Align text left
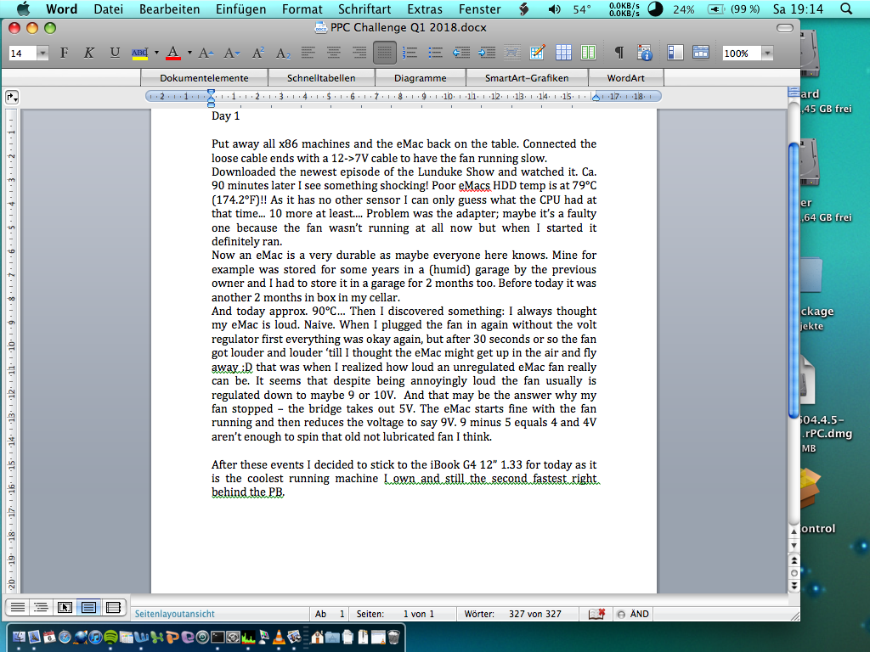Image resolution: width=870 pixels, height=652 pixels. click(x=308, y=53)
